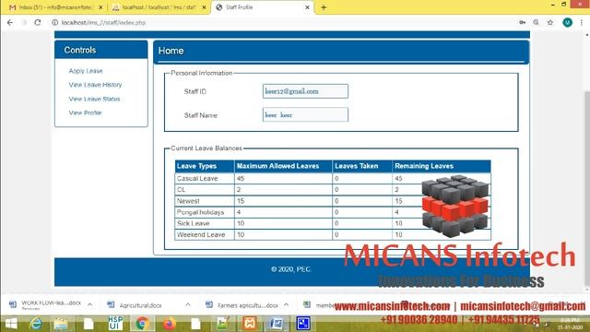The width and height of the screenshot is (590, 332).
Task: Open the HSP UI taskbar app
Action: (114, 324)
